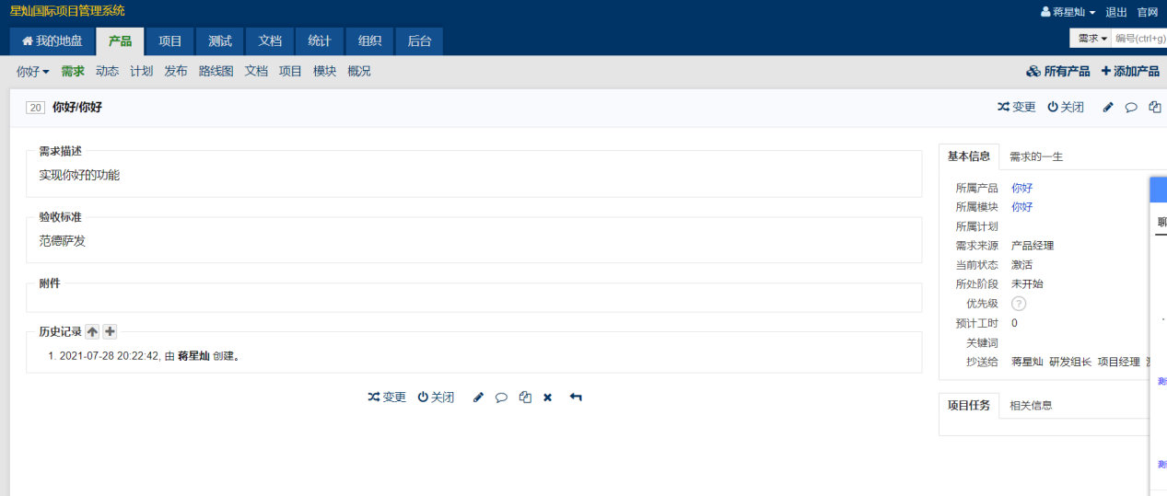
Task: Open the 蒋星灿 user menu
Action: pyautogui.click(x=1068, y=12)
